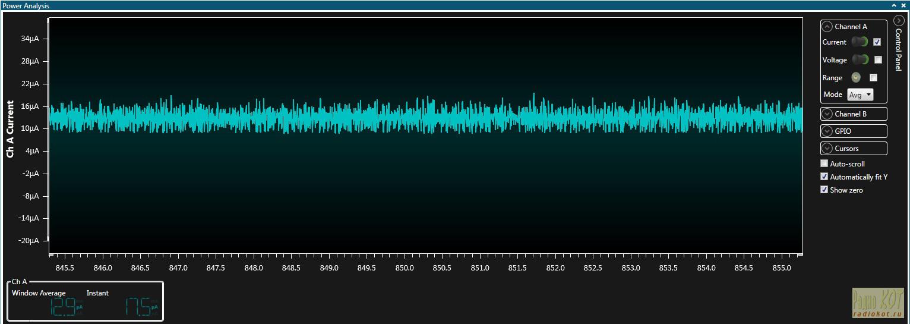Uncheck the Show zero option

pyautogui.click(x=824, y=190)
